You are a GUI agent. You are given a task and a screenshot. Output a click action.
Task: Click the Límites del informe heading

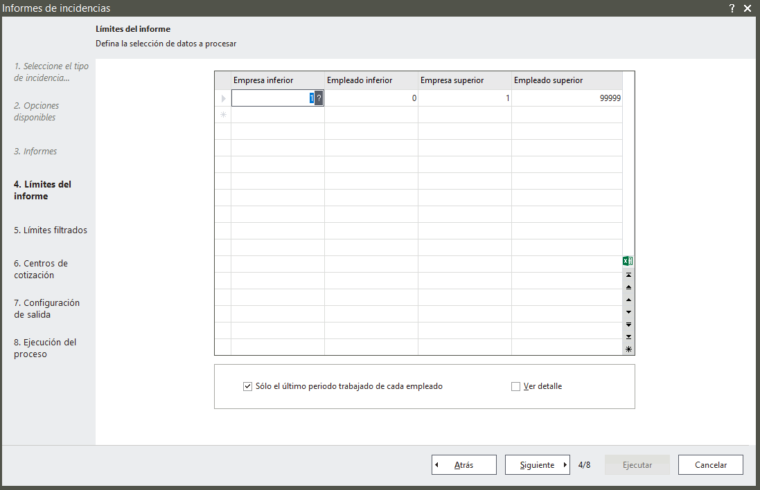133,29
